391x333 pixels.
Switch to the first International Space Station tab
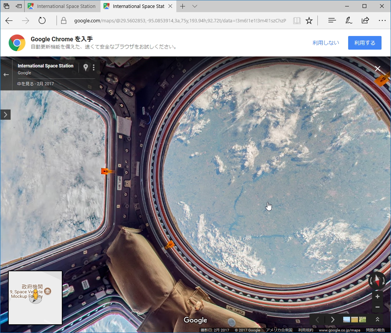tap(63, 6)
